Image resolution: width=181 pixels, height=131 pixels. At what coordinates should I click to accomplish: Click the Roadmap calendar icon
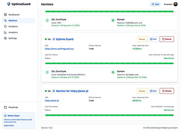[x=5, y=107]
